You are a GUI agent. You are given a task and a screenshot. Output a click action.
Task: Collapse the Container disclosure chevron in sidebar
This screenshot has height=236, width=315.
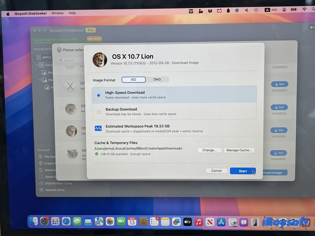pos(37,65)
